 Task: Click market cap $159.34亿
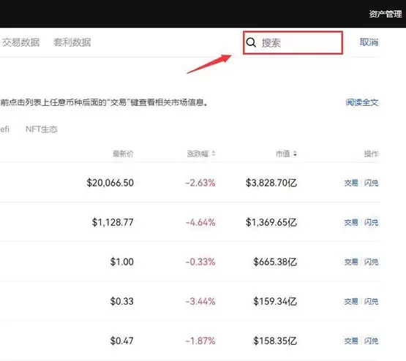point(275,302)
